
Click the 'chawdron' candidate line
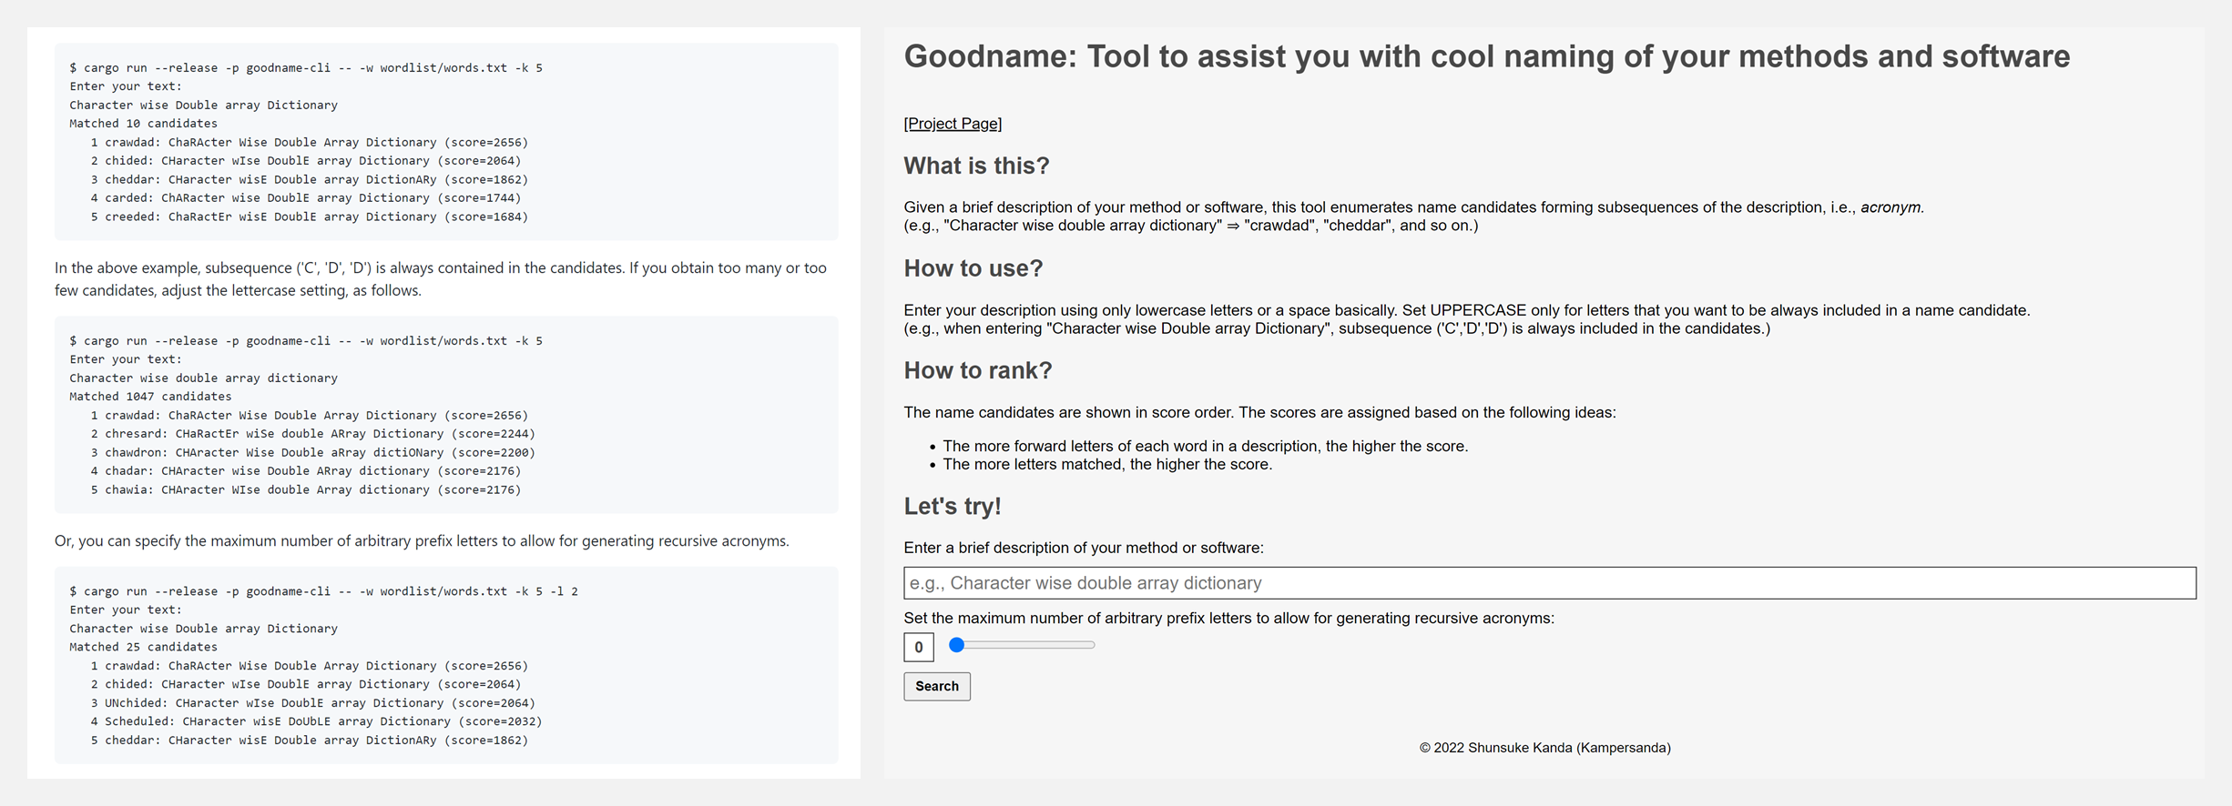[x=313, y=452]
